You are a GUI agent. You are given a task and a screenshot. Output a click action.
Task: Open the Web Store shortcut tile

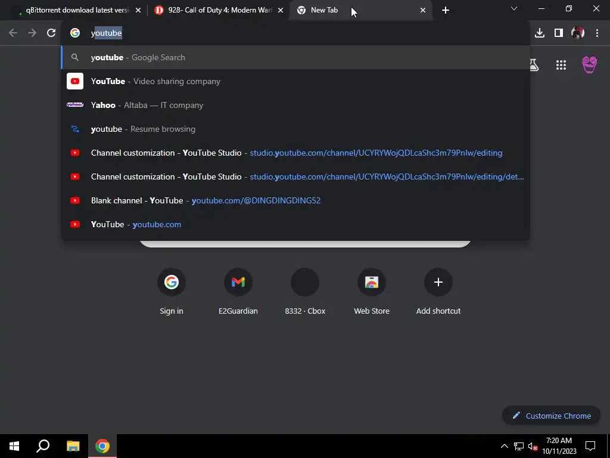[372, 292]
